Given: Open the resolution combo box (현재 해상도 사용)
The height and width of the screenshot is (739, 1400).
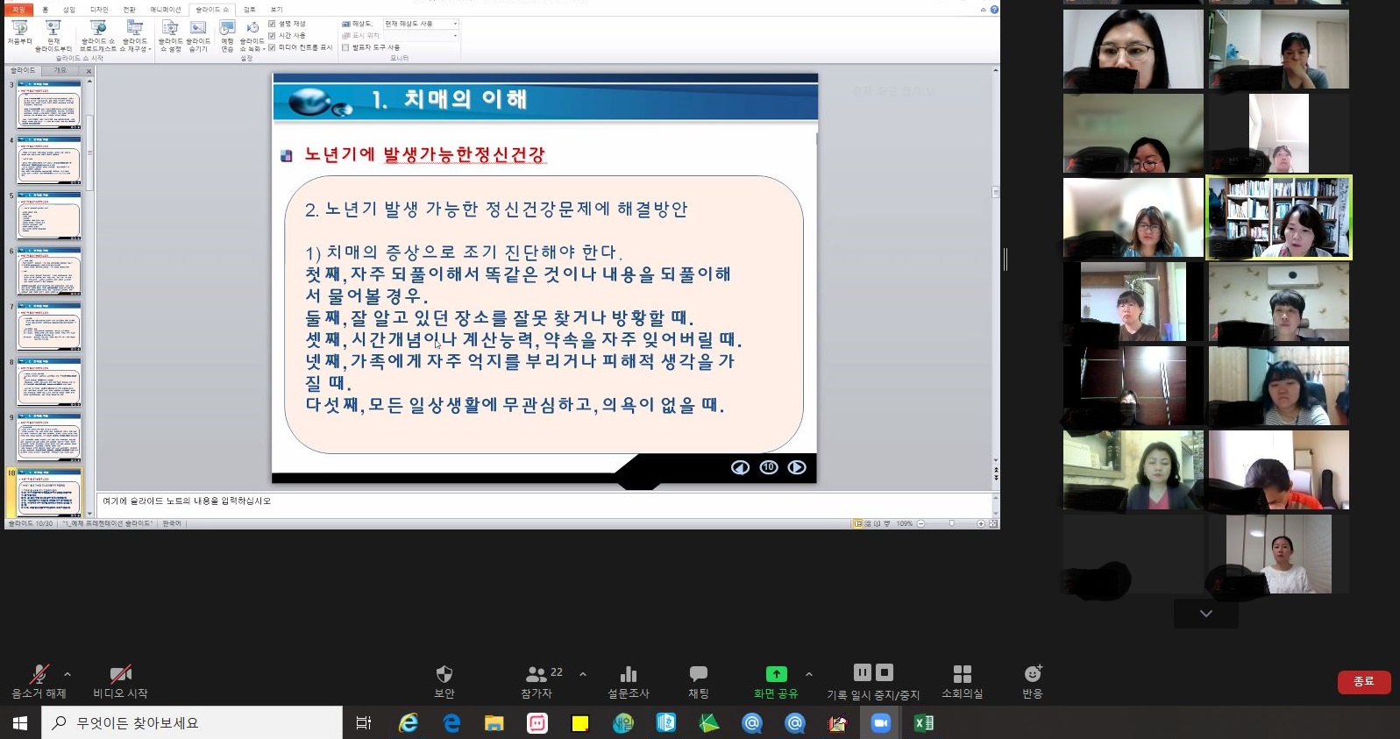Looking at the screenshot, I should (x=421, y=24).
